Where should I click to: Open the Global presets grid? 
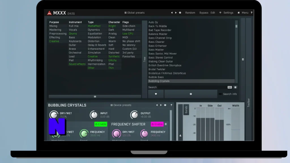click(x=125, y=13)
